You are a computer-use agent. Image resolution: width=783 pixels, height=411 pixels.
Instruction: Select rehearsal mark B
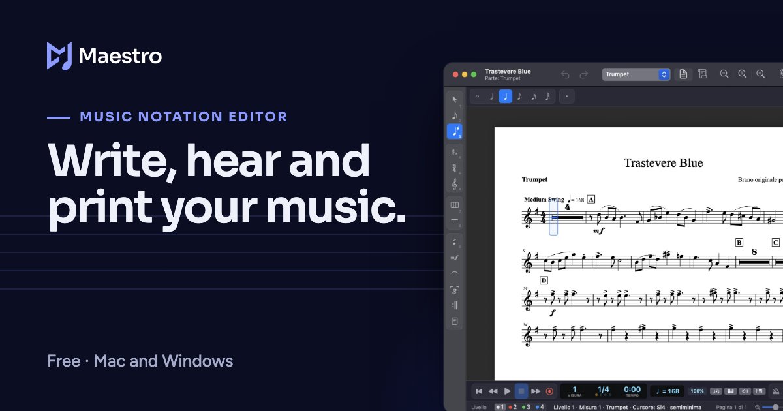739,242
